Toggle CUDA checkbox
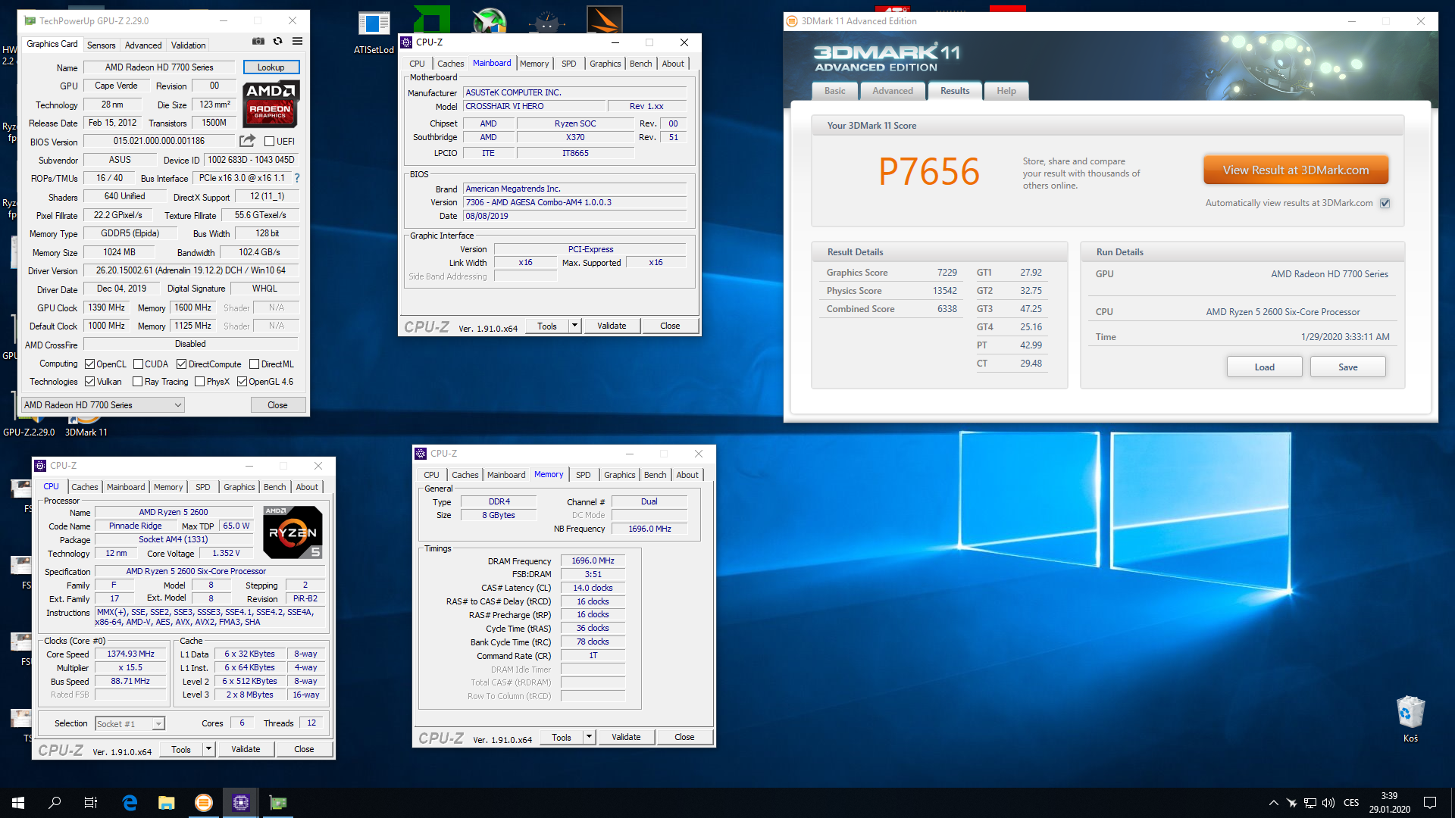Image resolution: width=1455 pixels, height=818 pixels. (138, 364)
